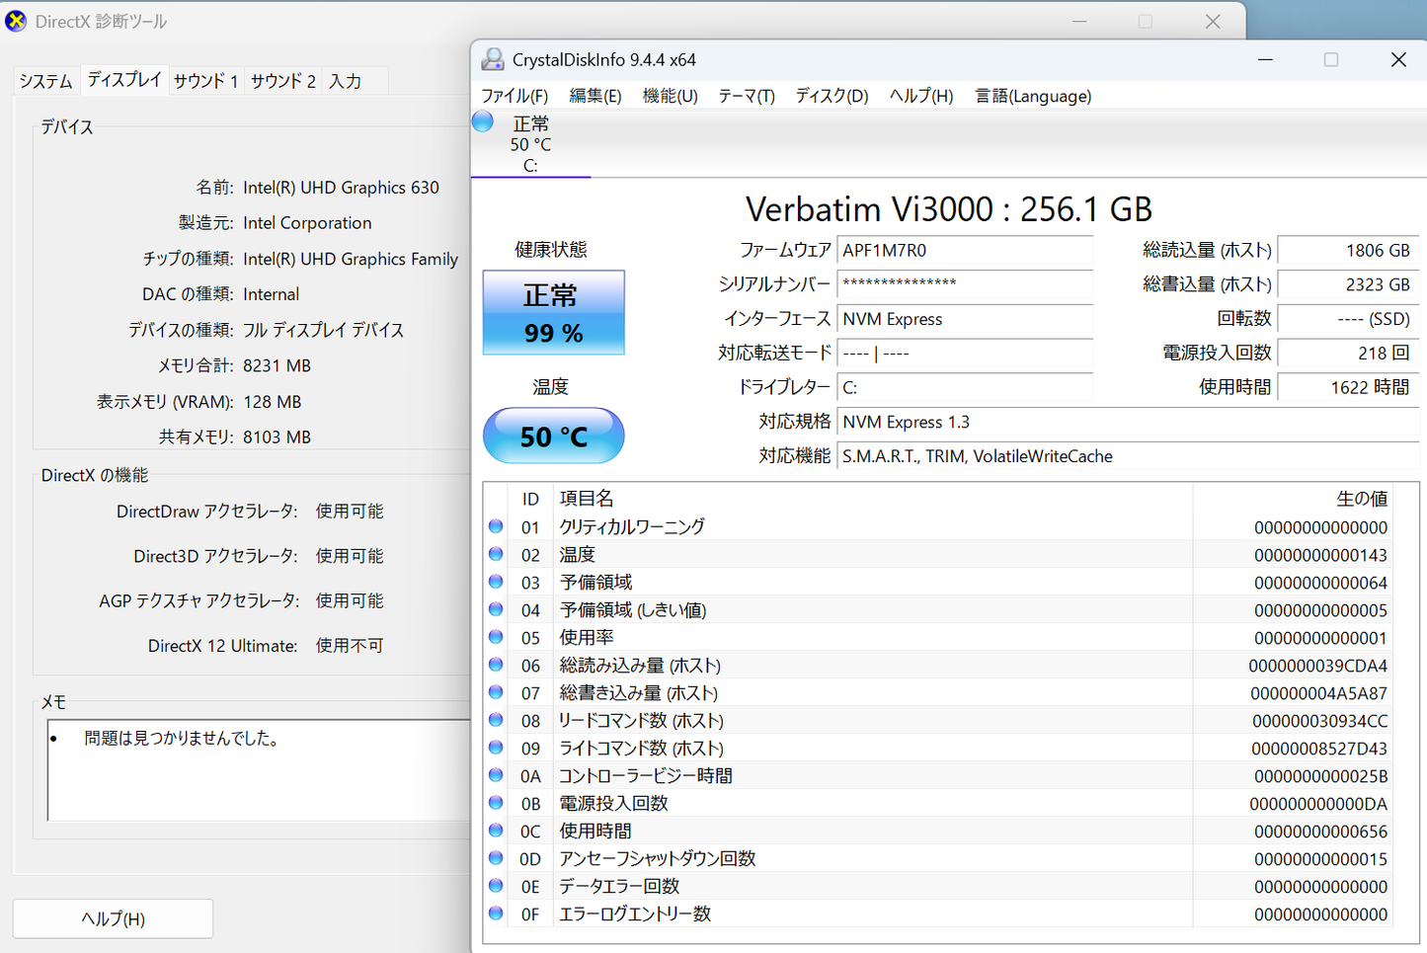Screen dimensions: 1427x953
Task: Open the 言語(Language) menu
Action: (x=1033, y=96)
